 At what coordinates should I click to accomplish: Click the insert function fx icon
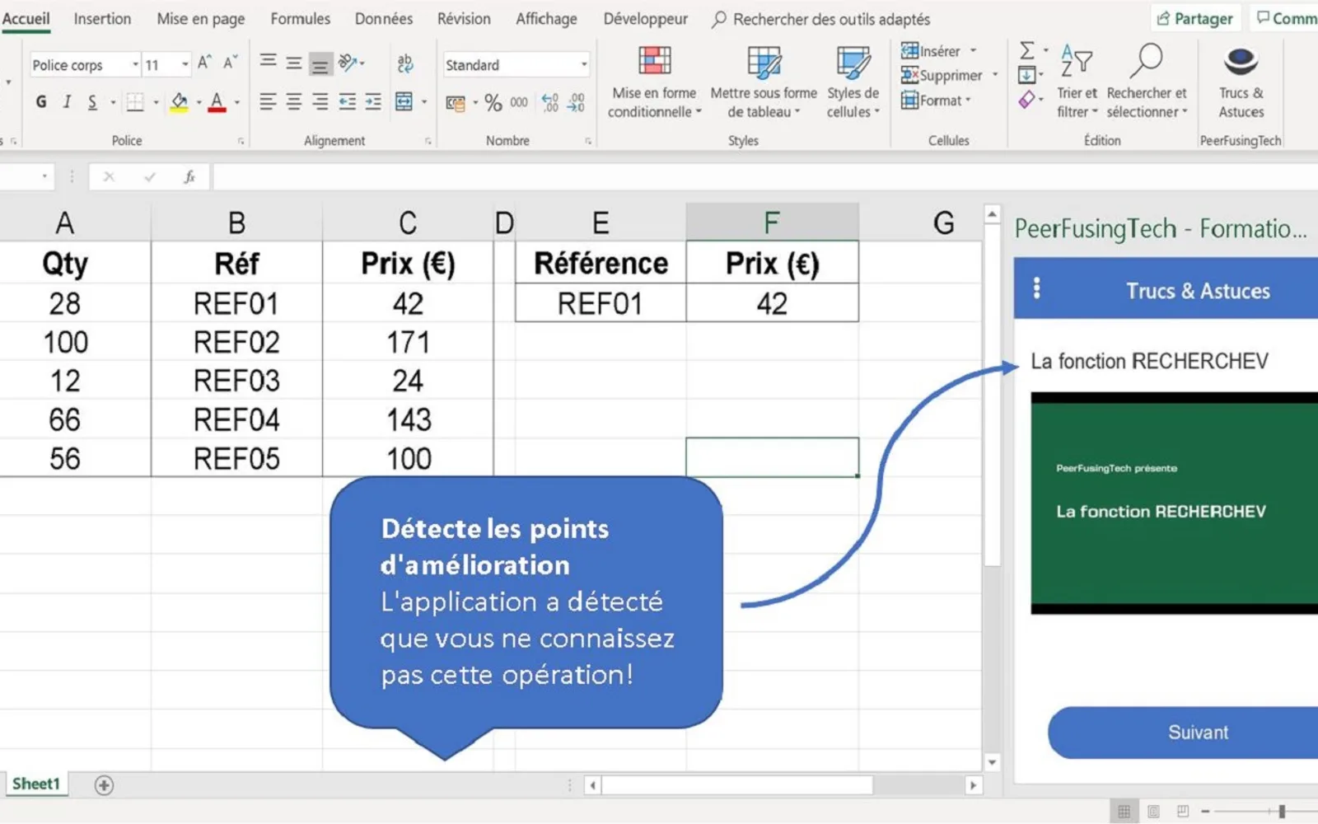(189, 177)
